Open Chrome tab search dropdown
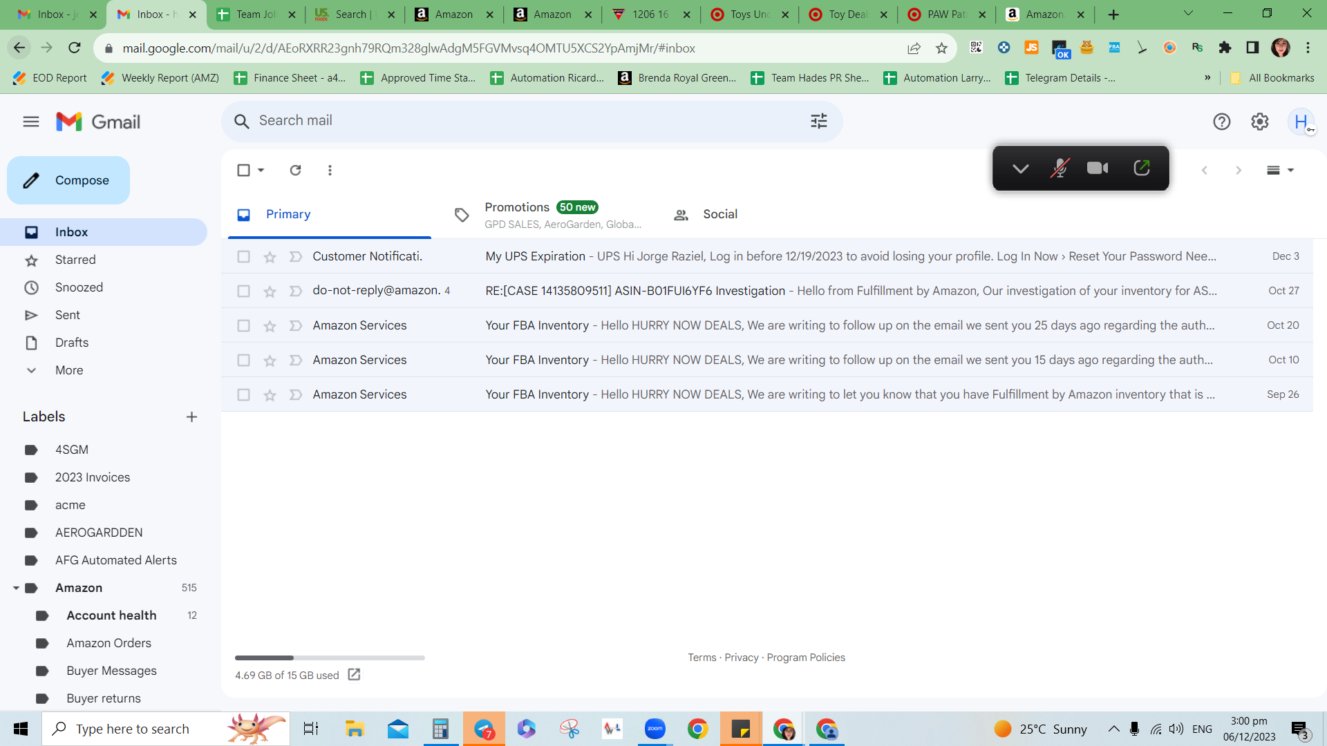This screenshot has height=746, width=1327. [x=1188, y=14]
